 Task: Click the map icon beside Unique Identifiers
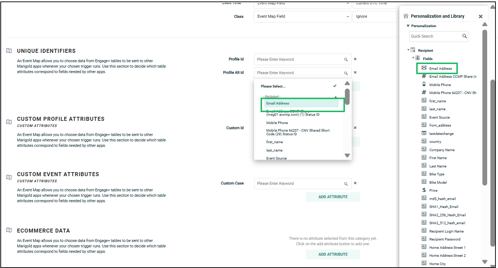tap(9, 51)
